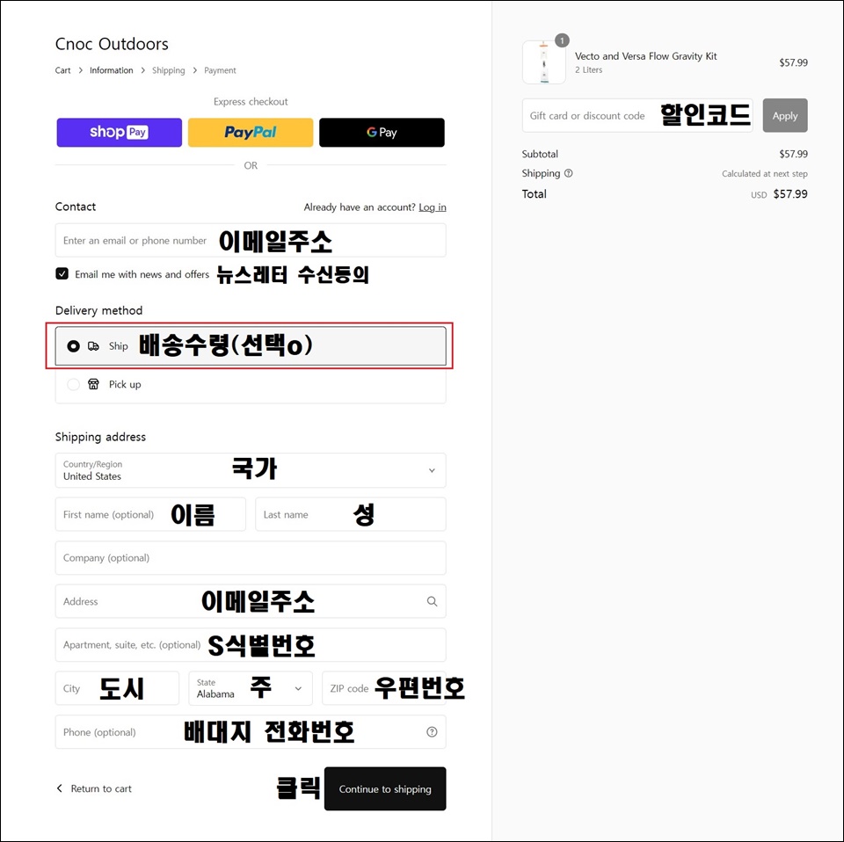Expand the State dropdown showing Alabama
This screenshot has width=844, height=842.
point(251,688)
